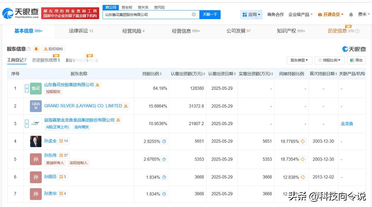The height and width of the screenshot is (207, 372).
Task: Open the notification bell in top bar
Action: point(351,14)
